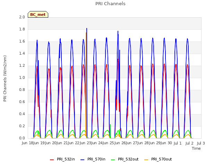Click the PRI_570in blue legend swatch
Image resolution: width=222 pixels, height=166 pixels.
point(83,160)
